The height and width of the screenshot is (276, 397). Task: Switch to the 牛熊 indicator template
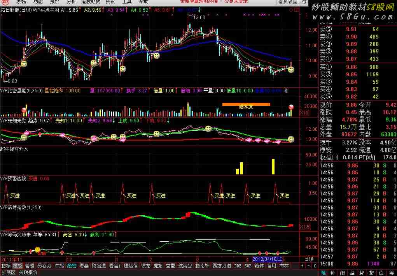[59, 265]
